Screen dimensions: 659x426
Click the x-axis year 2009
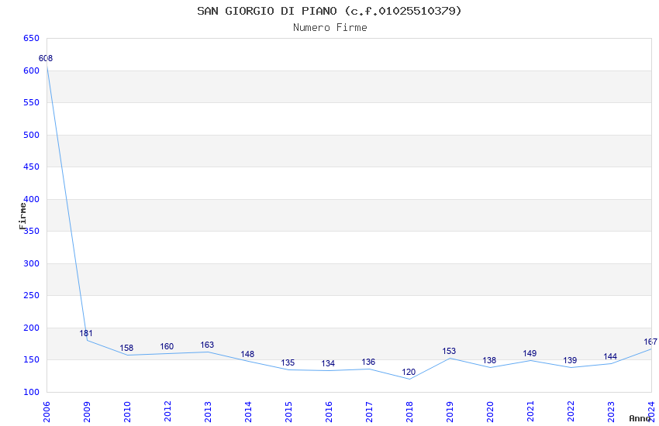pos(87,412)
